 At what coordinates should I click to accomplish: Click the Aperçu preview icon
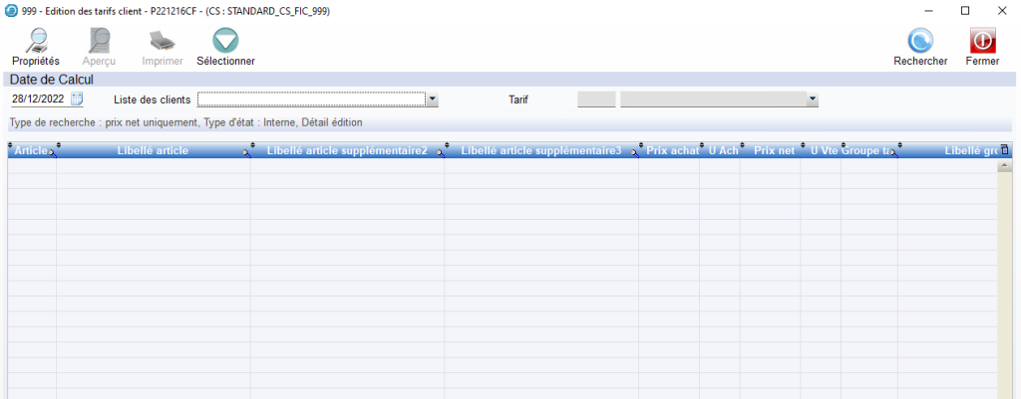[x=100, y=41]
